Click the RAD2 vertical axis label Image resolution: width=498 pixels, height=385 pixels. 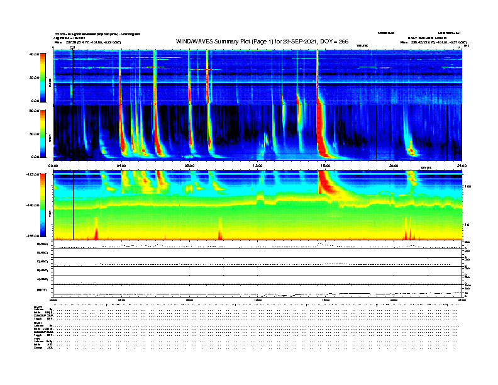click(50, 82)
